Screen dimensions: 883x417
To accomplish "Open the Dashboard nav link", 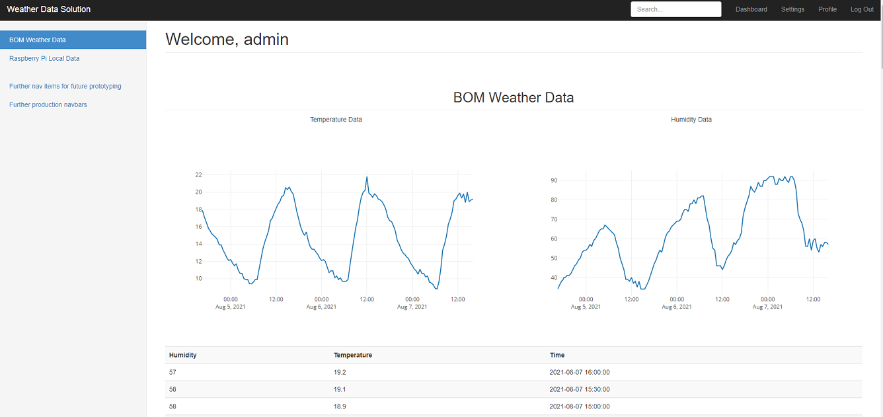I will 751,9.
